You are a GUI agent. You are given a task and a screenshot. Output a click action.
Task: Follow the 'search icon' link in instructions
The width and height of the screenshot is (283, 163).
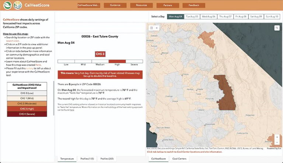13,41
